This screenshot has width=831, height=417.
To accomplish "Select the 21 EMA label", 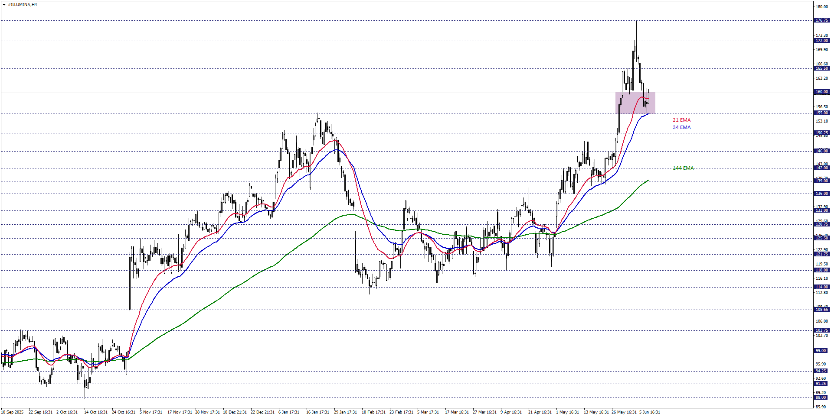I will [x=681, y=120].
